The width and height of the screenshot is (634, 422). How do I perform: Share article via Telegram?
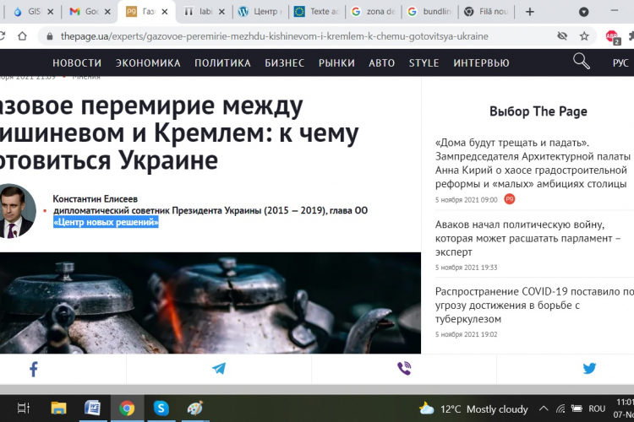(219, 369)
